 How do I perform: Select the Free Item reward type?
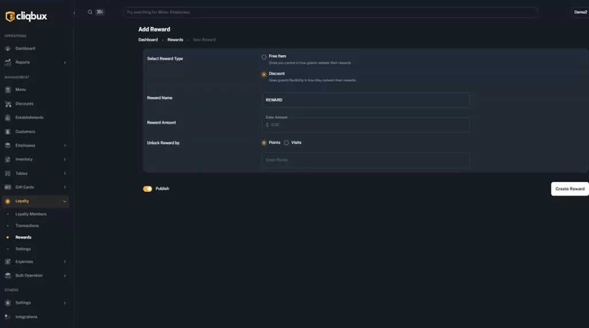point(264,57)
